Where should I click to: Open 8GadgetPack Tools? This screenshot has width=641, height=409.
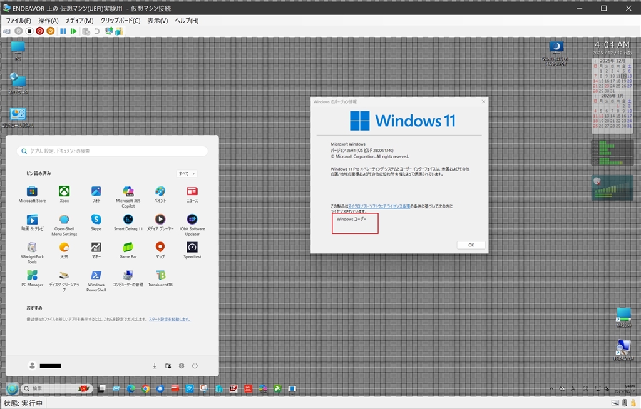[32, 253]
